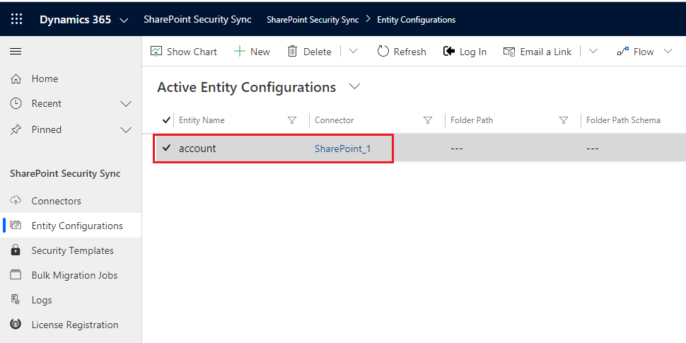Image resolution: width=686 pixels, height=343 pixels.
Task: Click the Recent clock icon
Action: click(16, 103)
